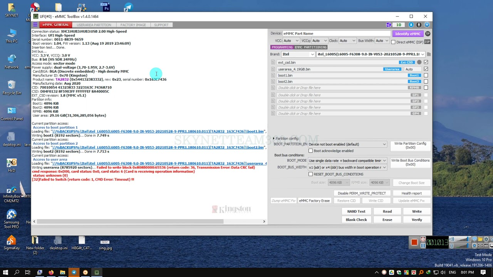This screenshot has width=493, height=277.
Task: Click the Device eMMC Part Name field
Action: pyautogui.click(x=337, y=33)
